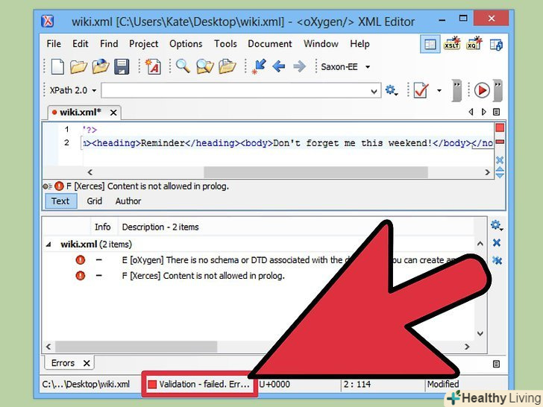Open the tab list icon beside editor tabs

tap(496, 112)
